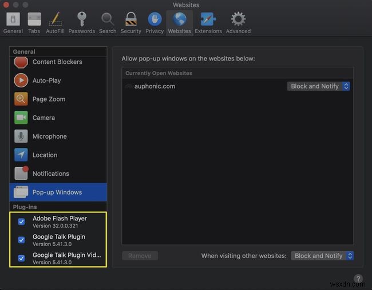Uncheck Google Talk Plugin Video checkbox
The image size is (372, 290).
(x=21, y=258)
